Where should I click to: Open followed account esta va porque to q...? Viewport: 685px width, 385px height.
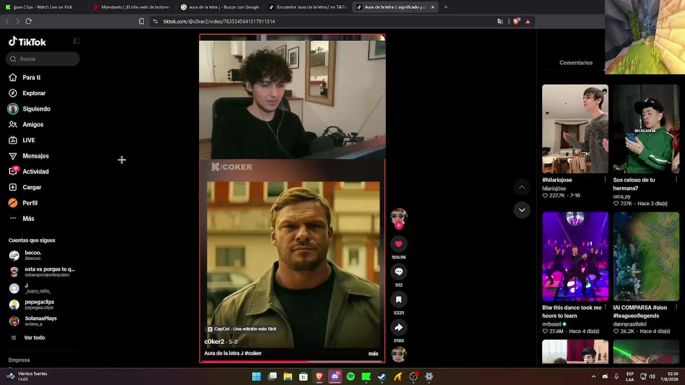[x=42, y=272]
